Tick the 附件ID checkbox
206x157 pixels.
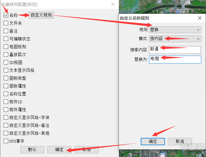tap(6, 102)
